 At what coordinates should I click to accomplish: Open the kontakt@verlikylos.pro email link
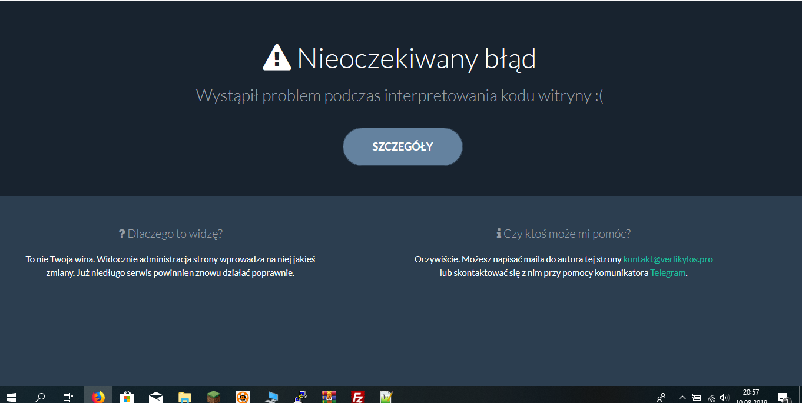668,259
